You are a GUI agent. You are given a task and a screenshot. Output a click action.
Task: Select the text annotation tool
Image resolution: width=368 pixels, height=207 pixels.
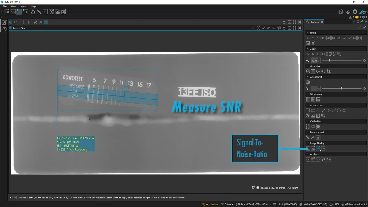(308, 116)
